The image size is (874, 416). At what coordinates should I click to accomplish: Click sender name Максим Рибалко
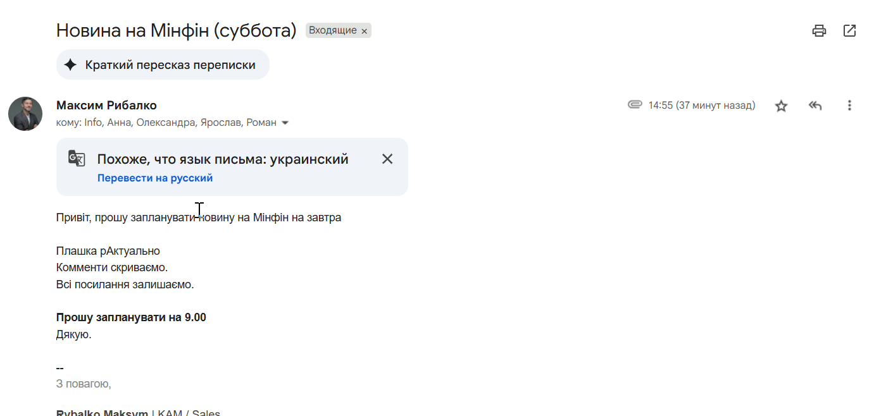coord(106,106)
